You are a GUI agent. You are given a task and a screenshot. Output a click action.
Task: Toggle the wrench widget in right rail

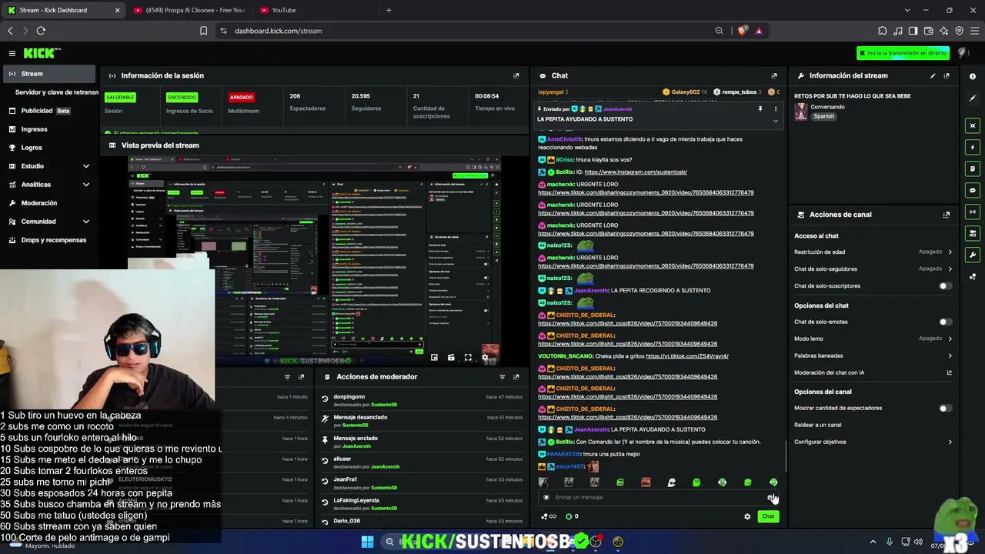973,255
